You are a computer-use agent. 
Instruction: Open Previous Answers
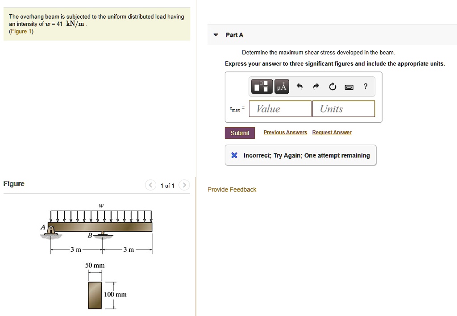coord(285,132)
